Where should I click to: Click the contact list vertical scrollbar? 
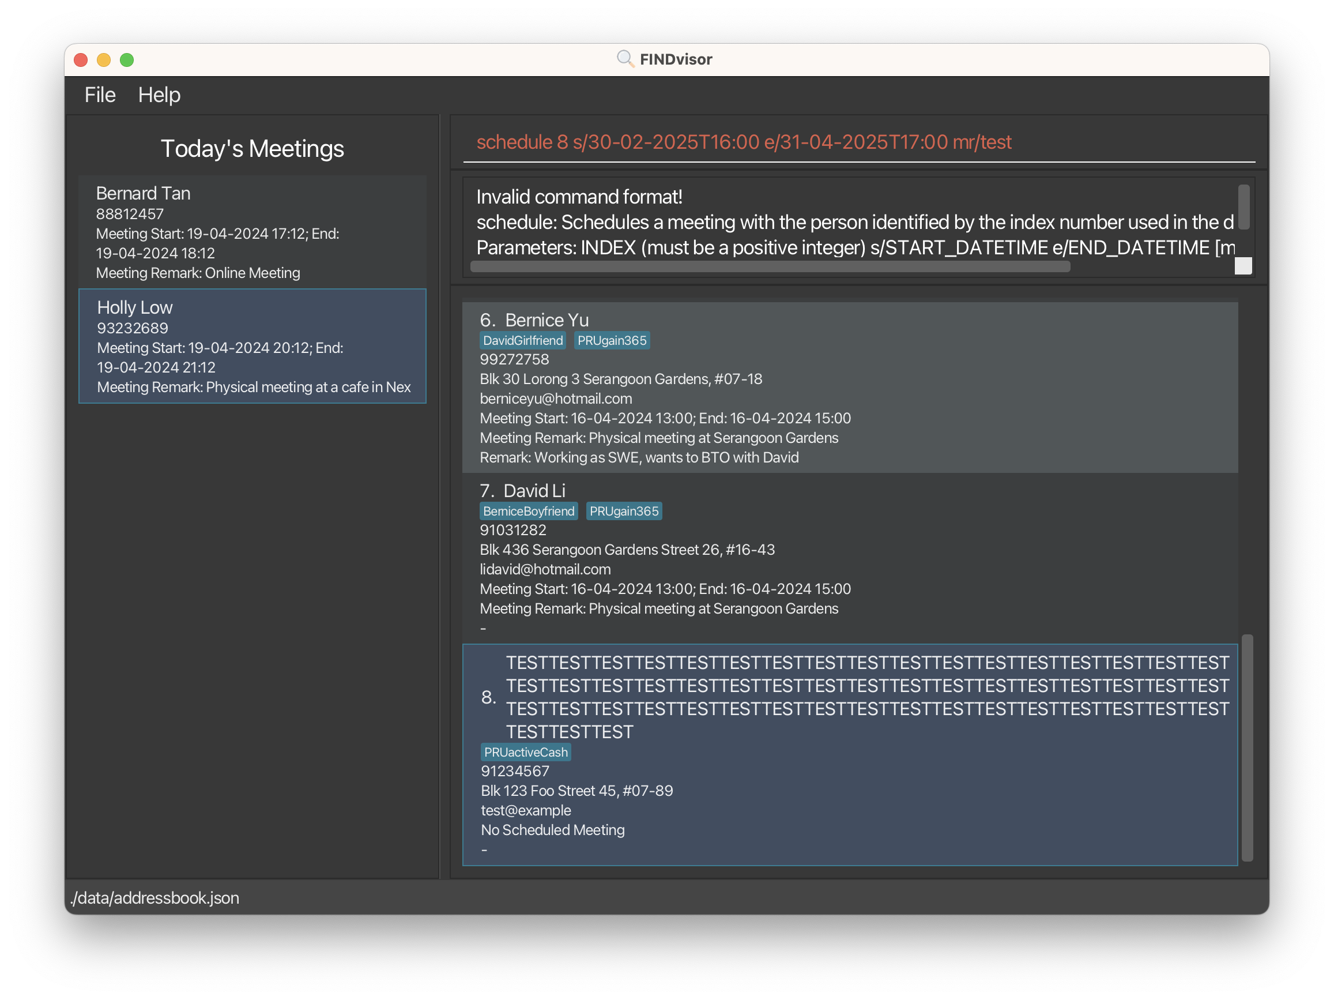click(1247, 747)
